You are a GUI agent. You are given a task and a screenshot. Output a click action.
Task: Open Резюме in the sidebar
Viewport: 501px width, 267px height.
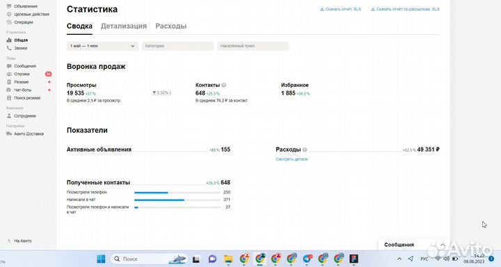17,82
